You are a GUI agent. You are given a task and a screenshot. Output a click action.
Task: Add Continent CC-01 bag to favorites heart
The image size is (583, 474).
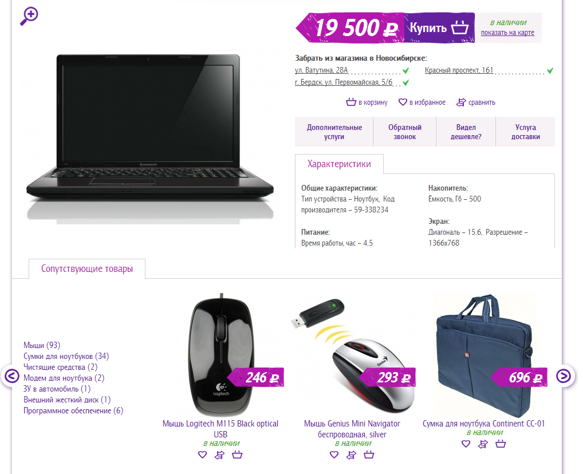pyautogui.click(x=466, y=444)
